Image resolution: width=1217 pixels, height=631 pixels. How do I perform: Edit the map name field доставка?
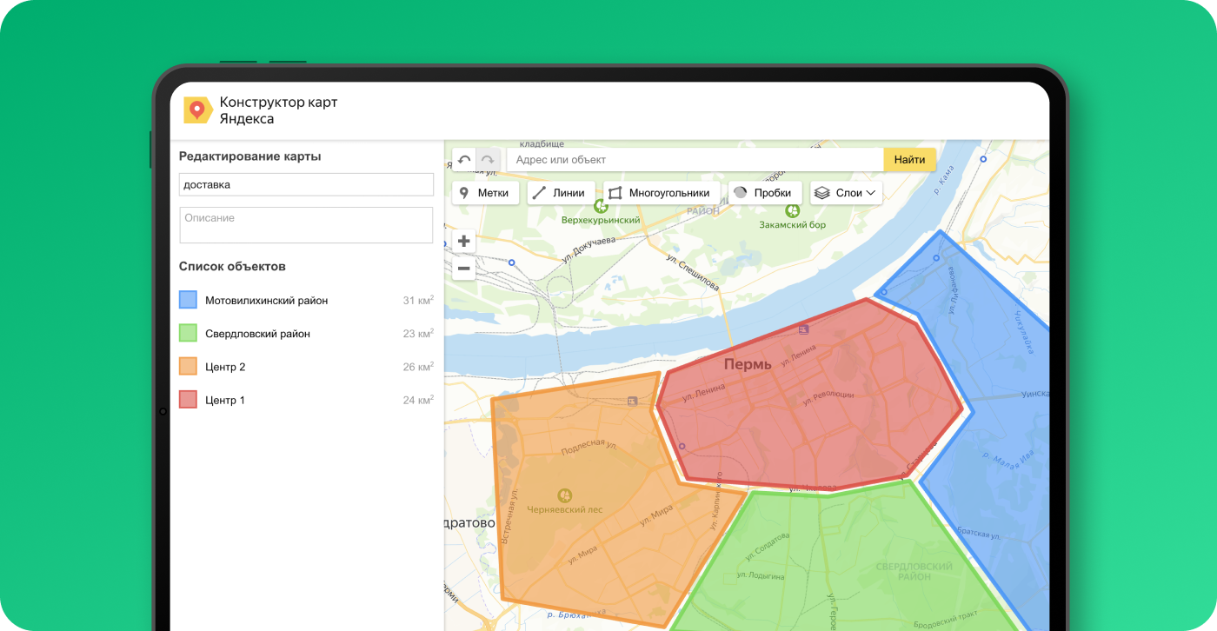(306, 184)
